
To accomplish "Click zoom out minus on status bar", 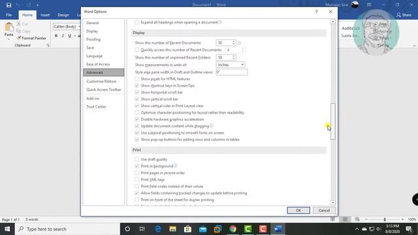I will tap(366, 219).
